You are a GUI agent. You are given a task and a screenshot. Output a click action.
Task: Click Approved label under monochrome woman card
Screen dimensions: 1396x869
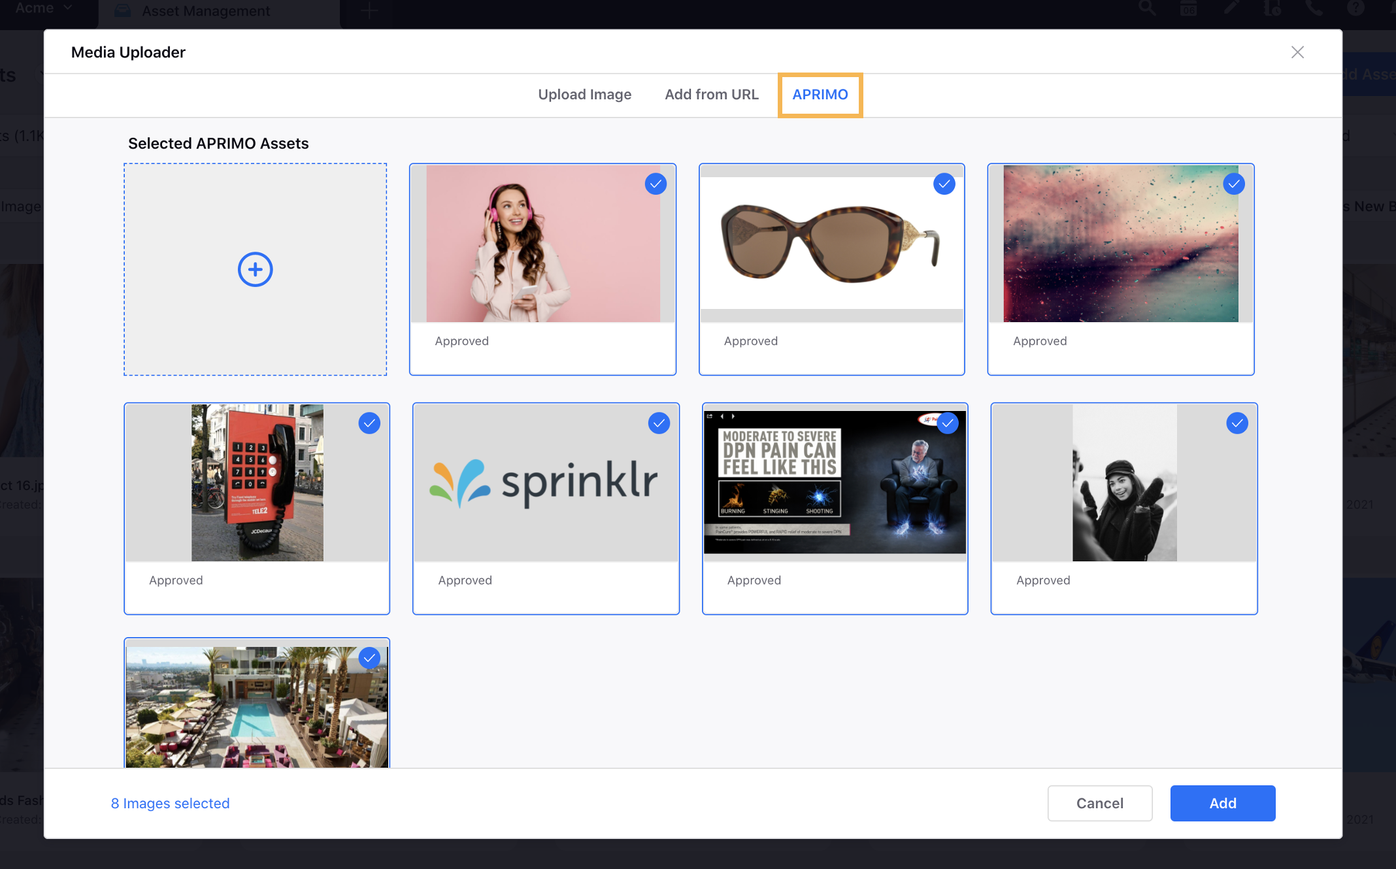1043,580
